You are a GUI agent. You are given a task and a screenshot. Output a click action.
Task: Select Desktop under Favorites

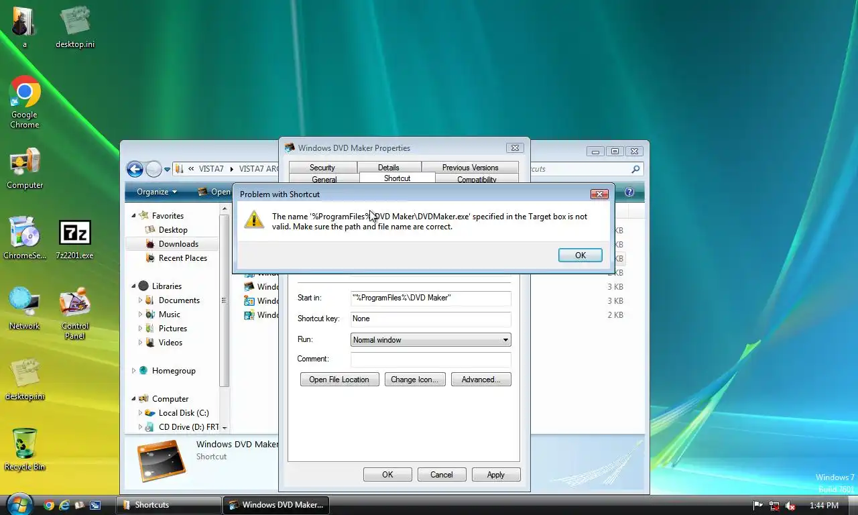[173, 230]
